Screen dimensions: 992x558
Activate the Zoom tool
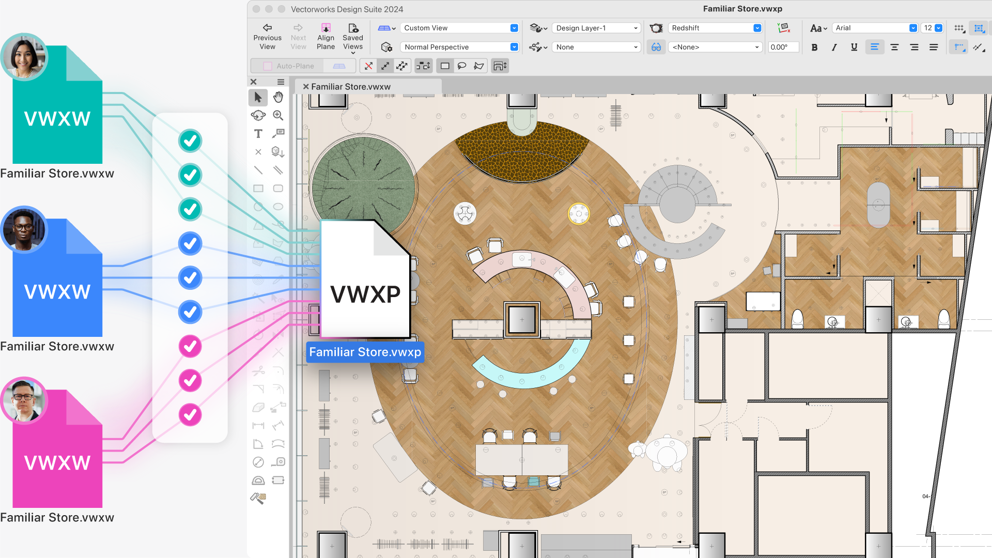pyautogui.click(x=278, y=116)
